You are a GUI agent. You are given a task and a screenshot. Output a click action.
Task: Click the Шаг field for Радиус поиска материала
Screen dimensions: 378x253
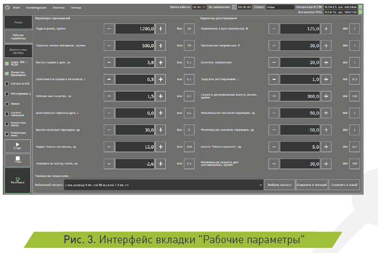[x=189, y=147]
